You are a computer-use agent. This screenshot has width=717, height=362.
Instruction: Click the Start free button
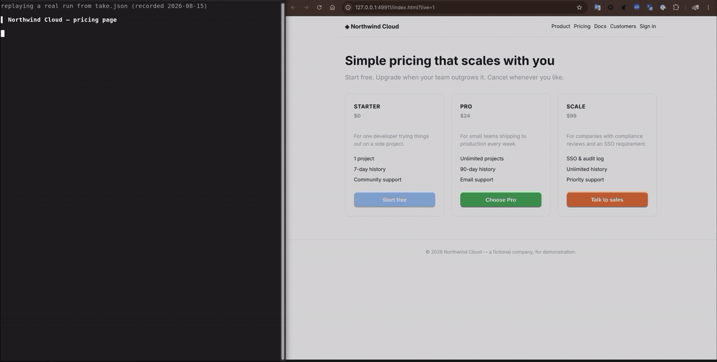(x=394, y=200)
